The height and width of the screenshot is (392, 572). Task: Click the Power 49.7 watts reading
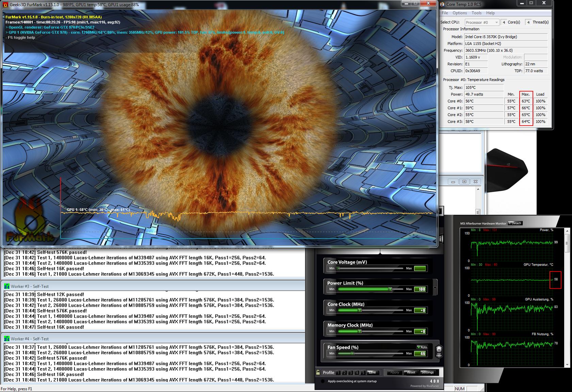coord(484,94)
